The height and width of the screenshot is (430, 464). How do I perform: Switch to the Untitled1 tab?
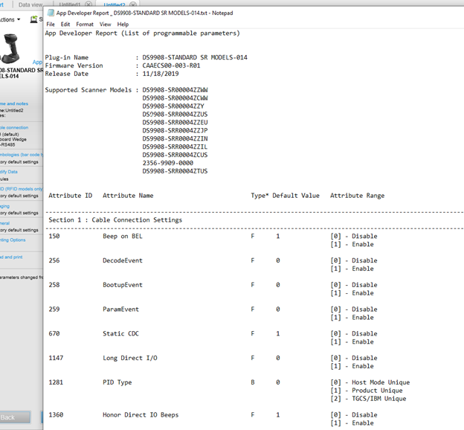[70, 4]
